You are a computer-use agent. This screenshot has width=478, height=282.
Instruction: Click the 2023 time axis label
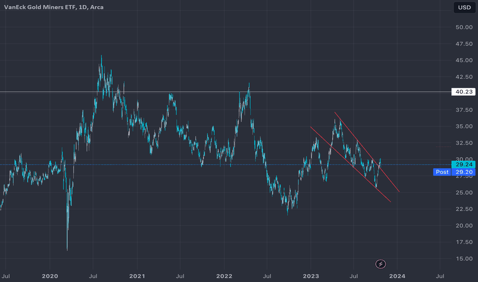[311, 276]
